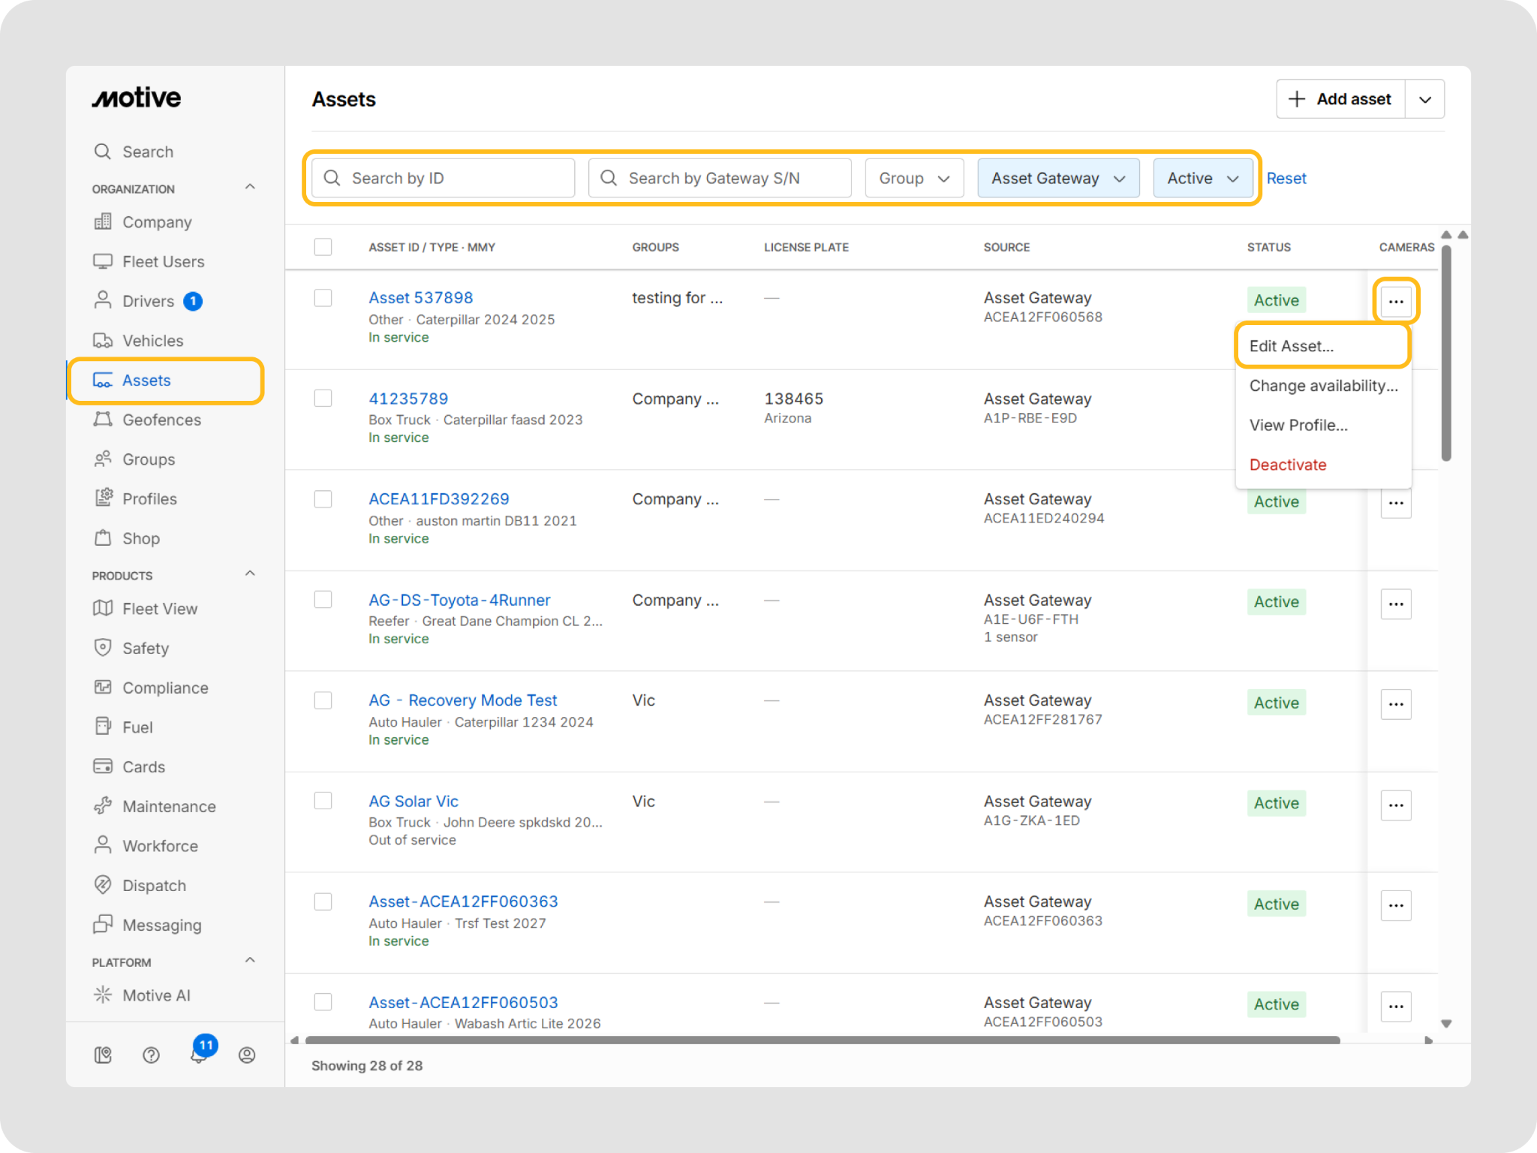Open the three-dot menu for AG Solar Vic
Screen dimensions: 1537x1153
click(x=1396, y=805)
